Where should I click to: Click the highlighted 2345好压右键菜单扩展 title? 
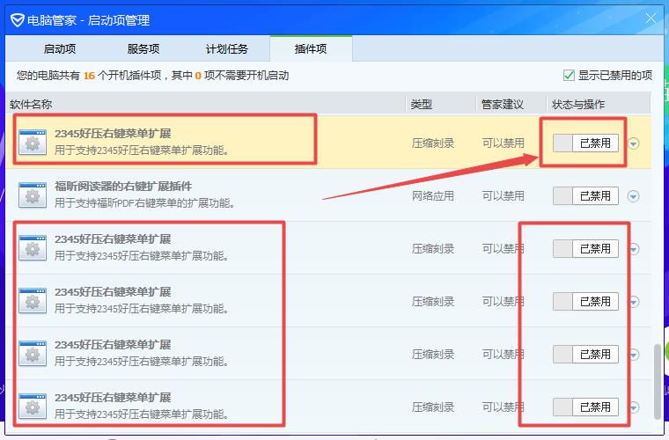click(x=113, y=134)
